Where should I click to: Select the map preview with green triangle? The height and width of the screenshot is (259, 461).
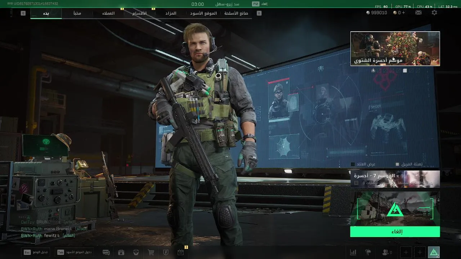tap(395, 208)
